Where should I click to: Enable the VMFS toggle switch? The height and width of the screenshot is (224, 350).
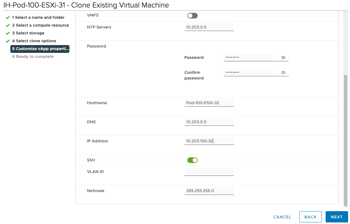click(192, 16)
